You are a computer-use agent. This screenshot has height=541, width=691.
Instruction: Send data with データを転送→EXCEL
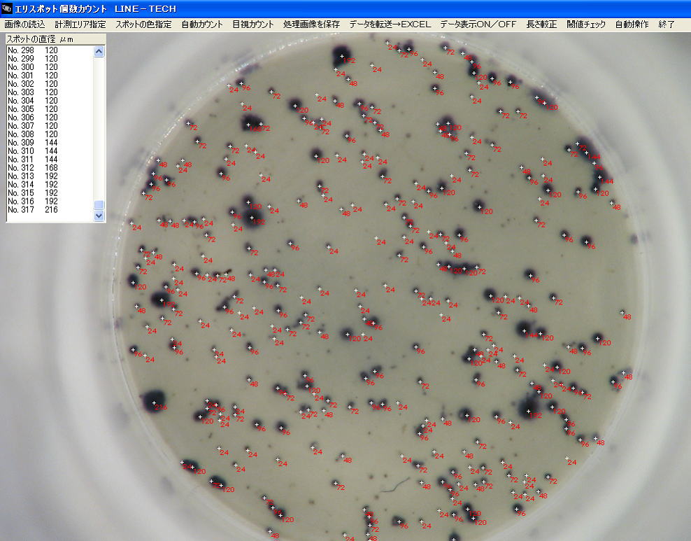coord(390,24)
